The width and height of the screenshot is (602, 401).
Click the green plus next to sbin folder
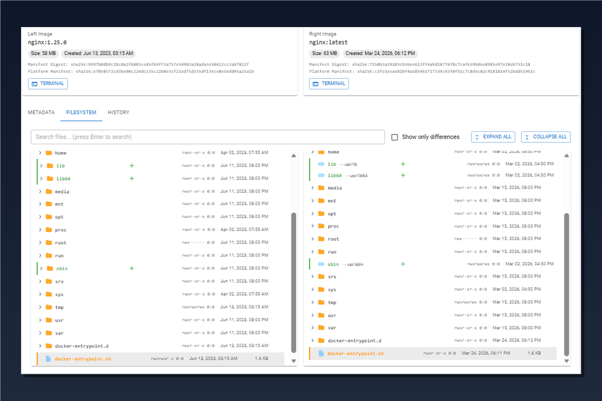[x=131, y=268]
